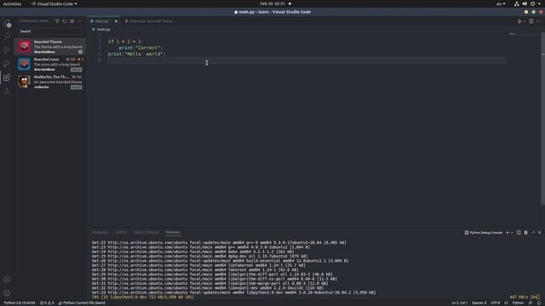This screenshot has height=306, width=545.
Task: Switch to the TERMINAL panel tab
Action: (173, 232)
